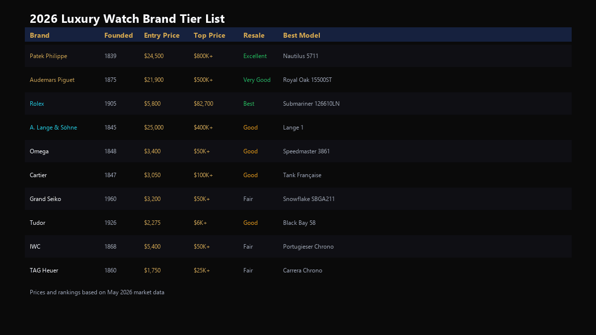Select the A. Lange & Söhne brand name

(53, 128)
